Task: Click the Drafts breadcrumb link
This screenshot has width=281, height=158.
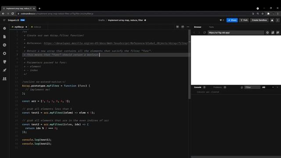Action: coord(101,20)
